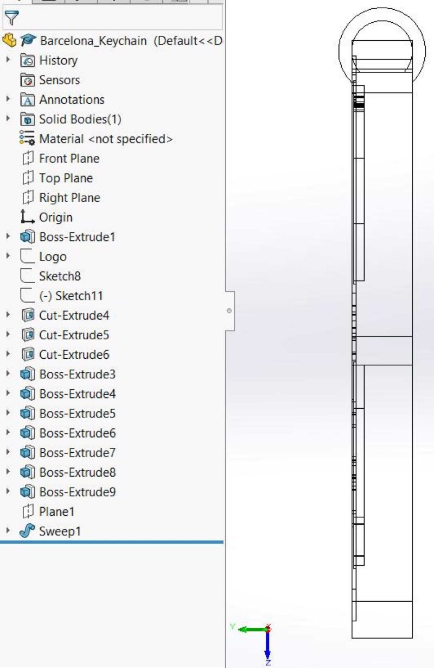Expand the Solid Bodies(1) folder

8,119
